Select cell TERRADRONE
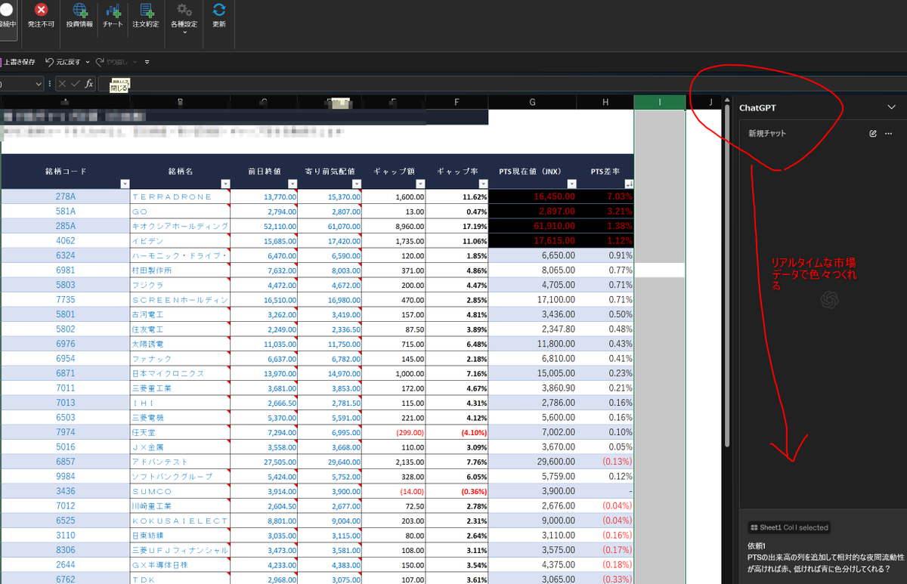The height and width of the screenshot is (584, 907). pos(180,196)
